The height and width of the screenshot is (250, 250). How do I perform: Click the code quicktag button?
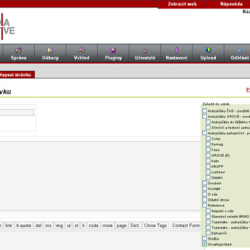94,226
